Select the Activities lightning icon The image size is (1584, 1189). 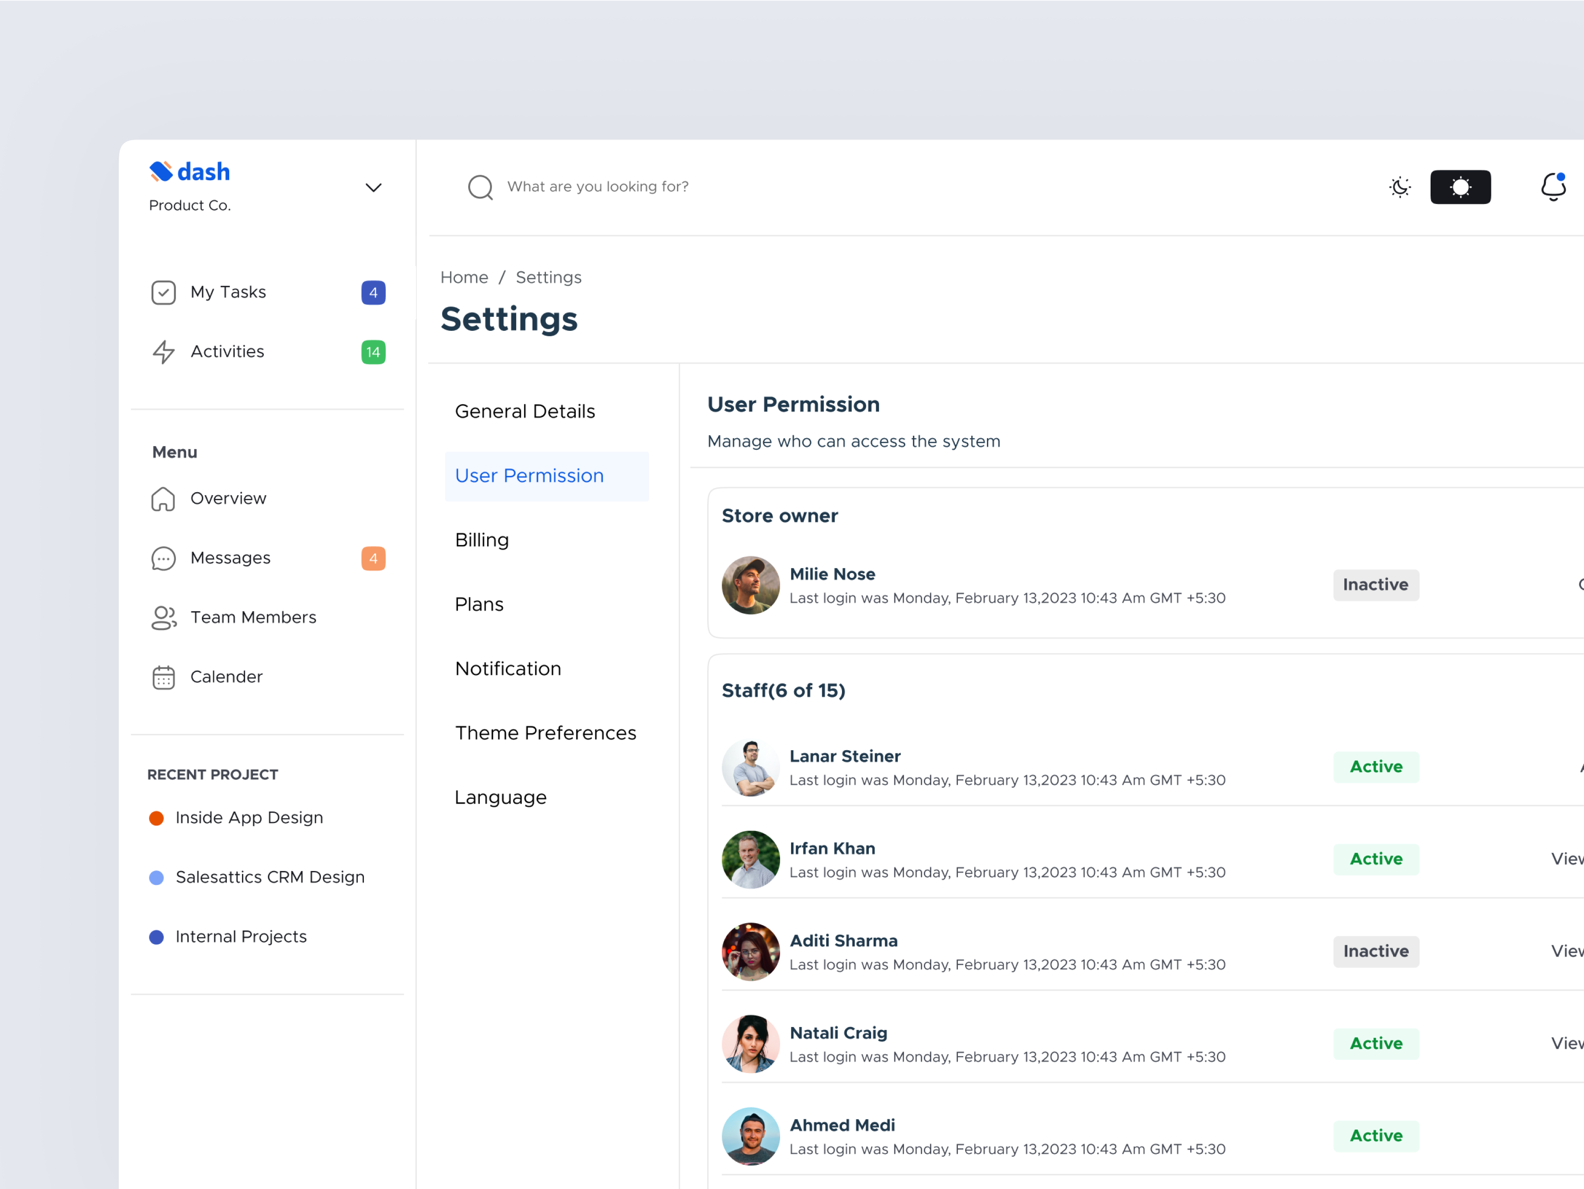point(163,352)
